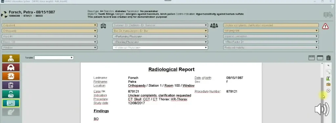This screenshot has height=123, width=336.
Task: Open the Orthopaedy department dropdown
Action: coord(50,31)
